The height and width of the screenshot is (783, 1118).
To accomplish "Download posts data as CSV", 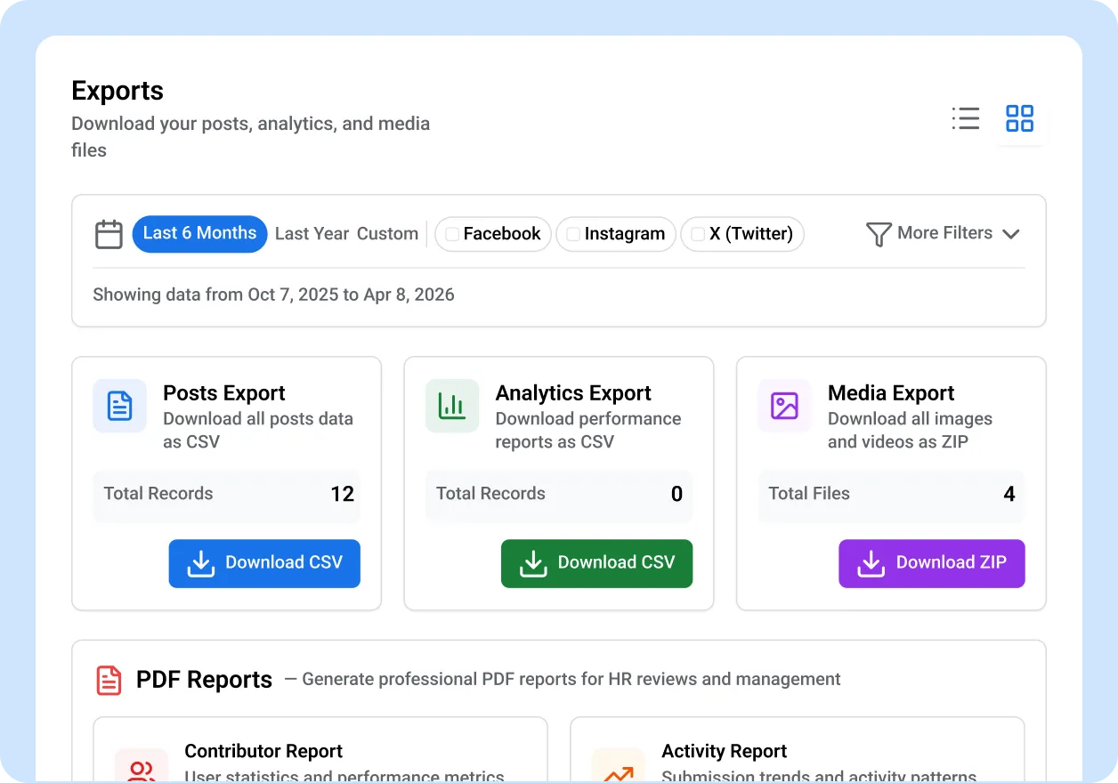I will point(264,563).
